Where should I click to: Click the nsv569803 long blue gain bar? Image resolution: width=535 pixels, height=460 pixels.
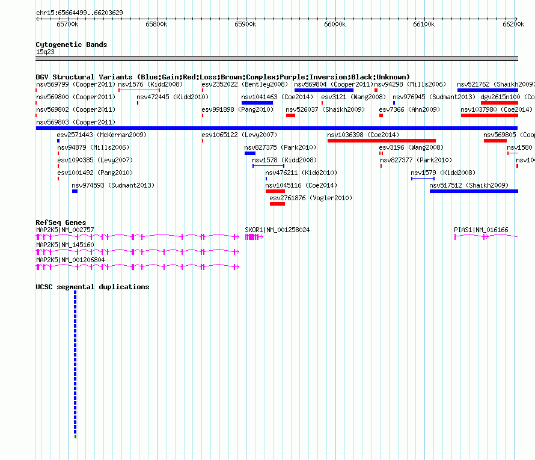pyautogui.click(x=277, y=128)
